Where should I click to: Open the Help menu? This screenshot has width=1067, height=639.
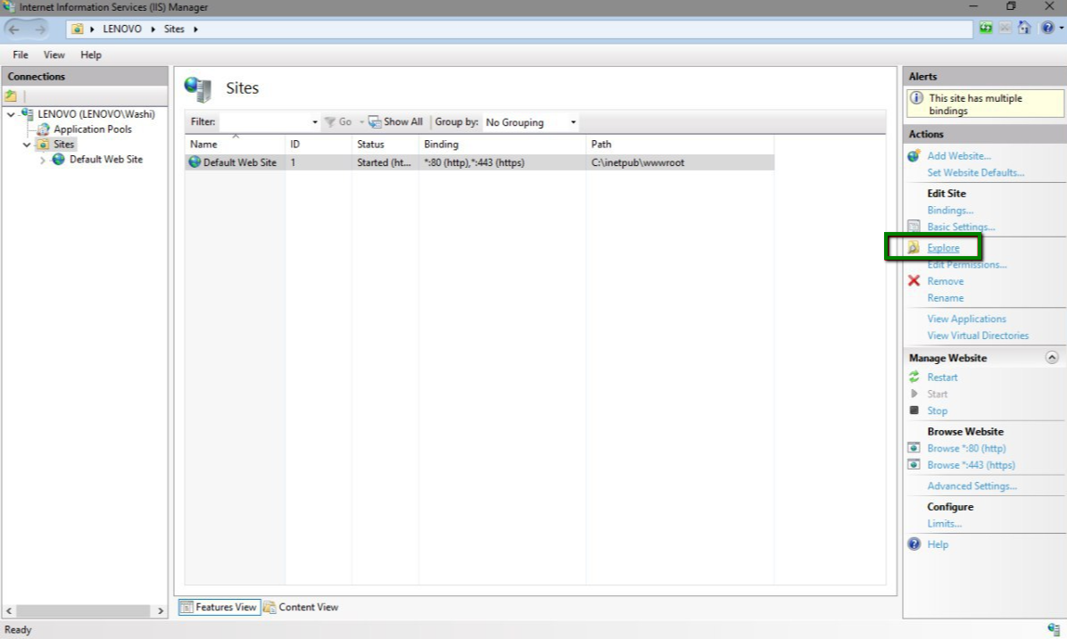click(x=90, y=55)
